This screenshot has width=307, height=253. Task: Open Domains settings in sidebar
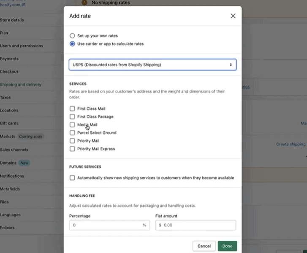[8, 163]
